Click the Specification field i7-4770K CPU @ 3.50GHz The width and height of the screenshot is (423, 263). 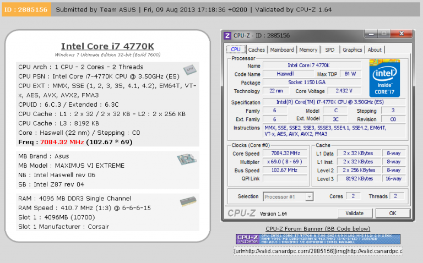tap(334, 102)
